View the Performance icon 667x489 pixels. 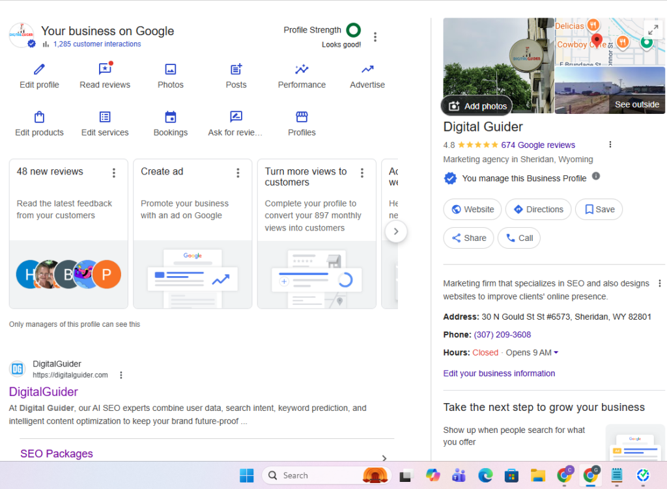point(302,69)
